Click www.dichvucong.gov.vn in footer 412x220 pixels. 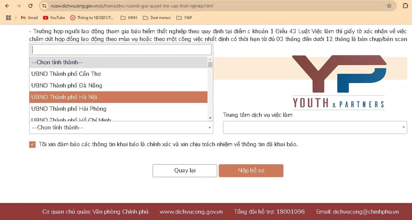191,212
